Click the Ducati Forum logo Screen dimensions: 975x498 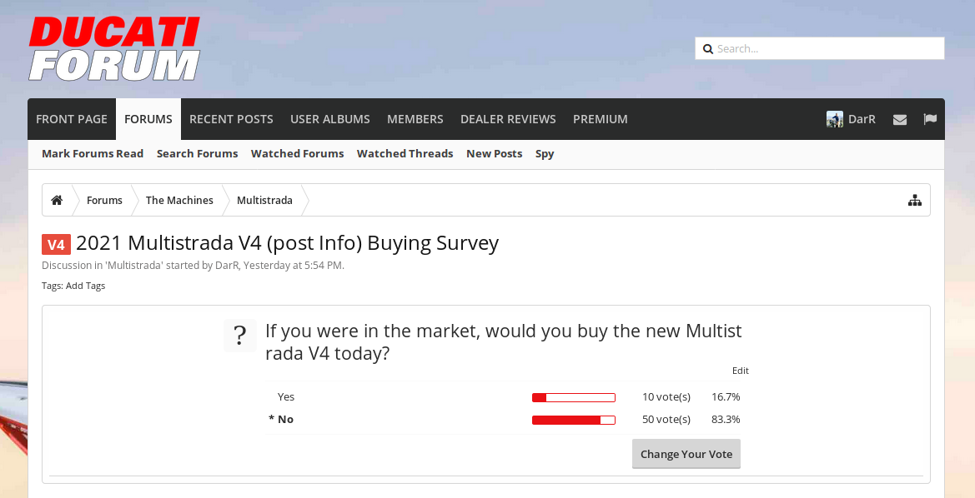click(x=114, y=49)
